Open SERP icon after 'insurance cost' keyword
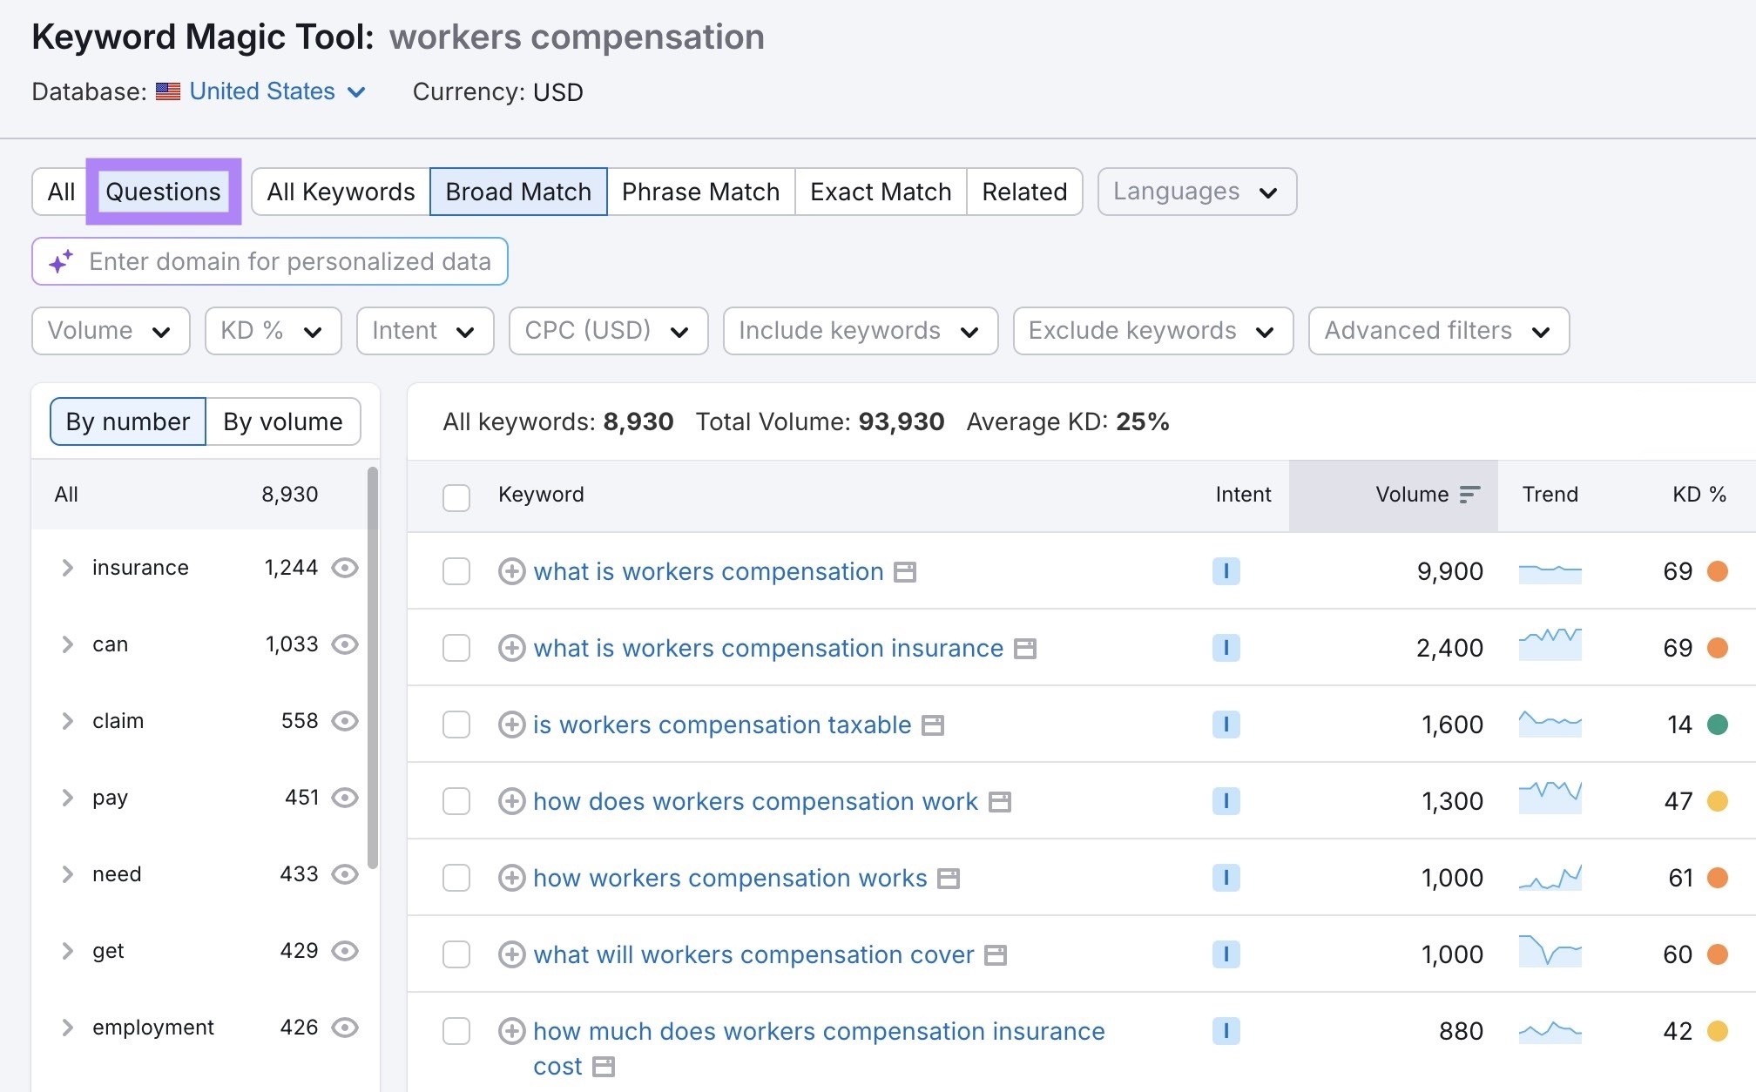The image size is (1756, 1092). (604, 1067)
